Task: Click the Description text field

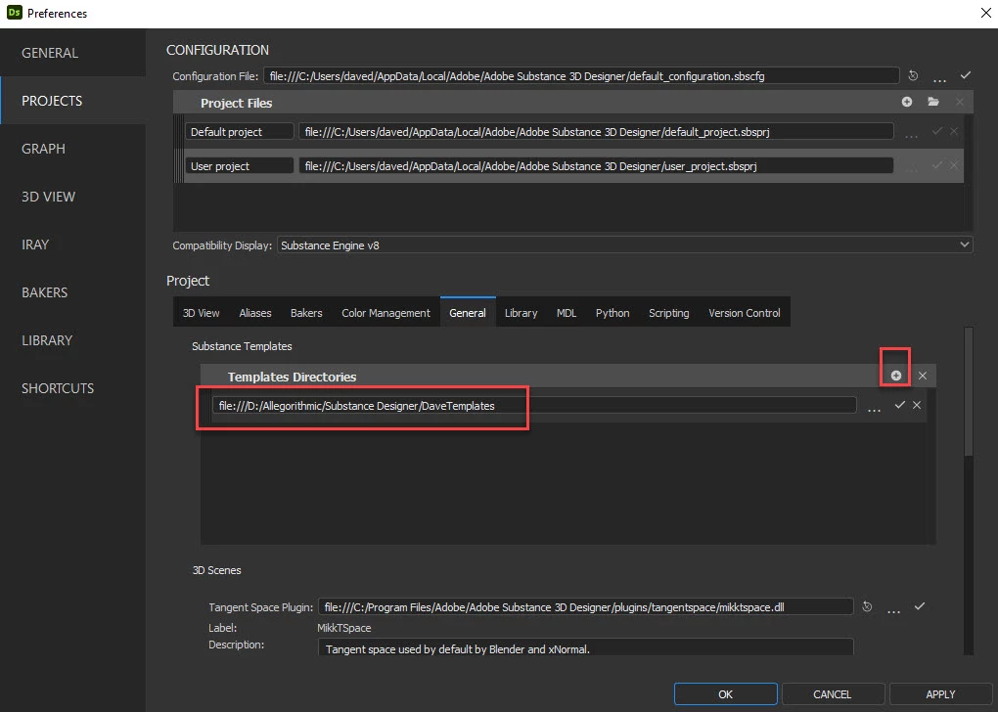Action: click(585, 647)
